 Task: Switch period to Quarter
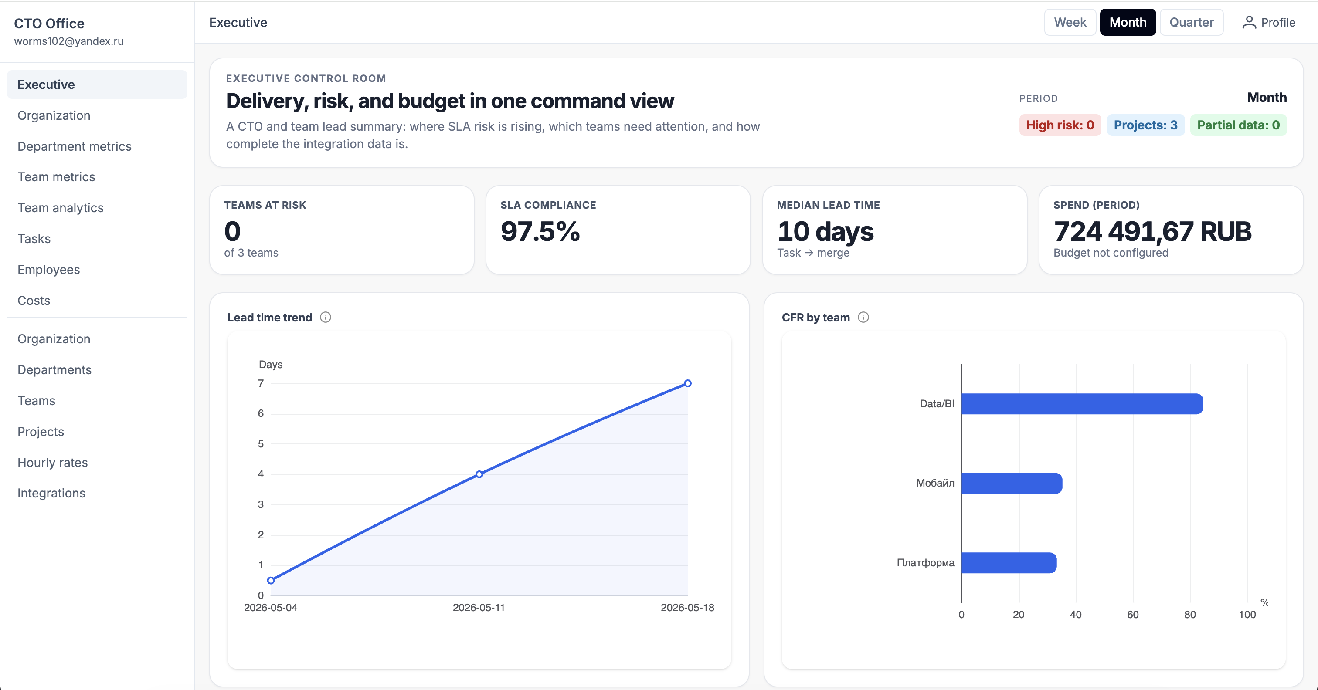pyautogui.click(x=1191, y=23)
